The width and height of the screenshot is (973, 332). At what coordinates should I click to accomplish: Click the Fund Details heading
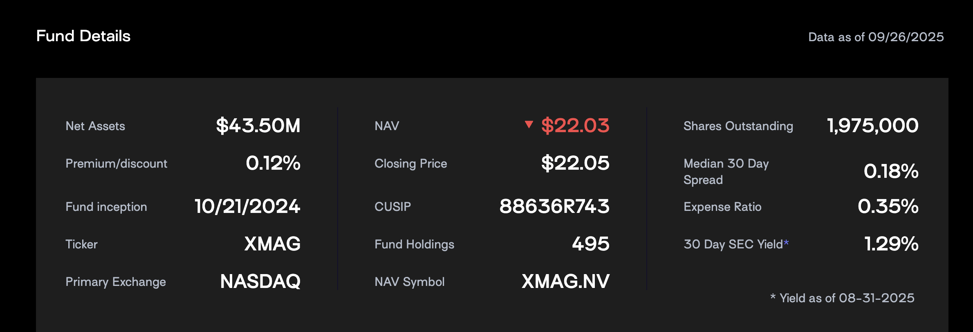point(83,36)
